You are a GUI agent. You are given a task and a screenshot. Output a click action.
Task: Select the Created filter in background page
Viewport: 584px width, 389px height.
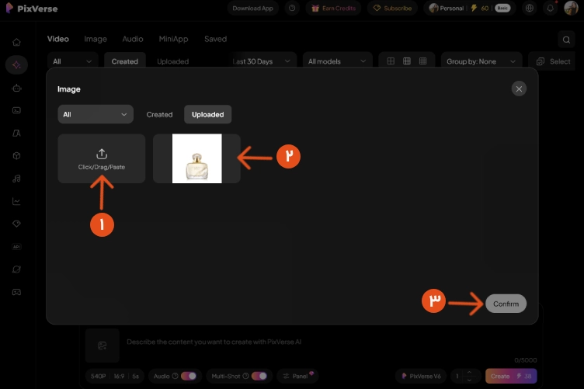(x=125, y=61)
